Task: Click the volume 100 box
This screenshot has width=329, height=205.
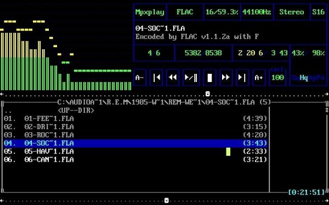Action: click(x=277, y=78)
